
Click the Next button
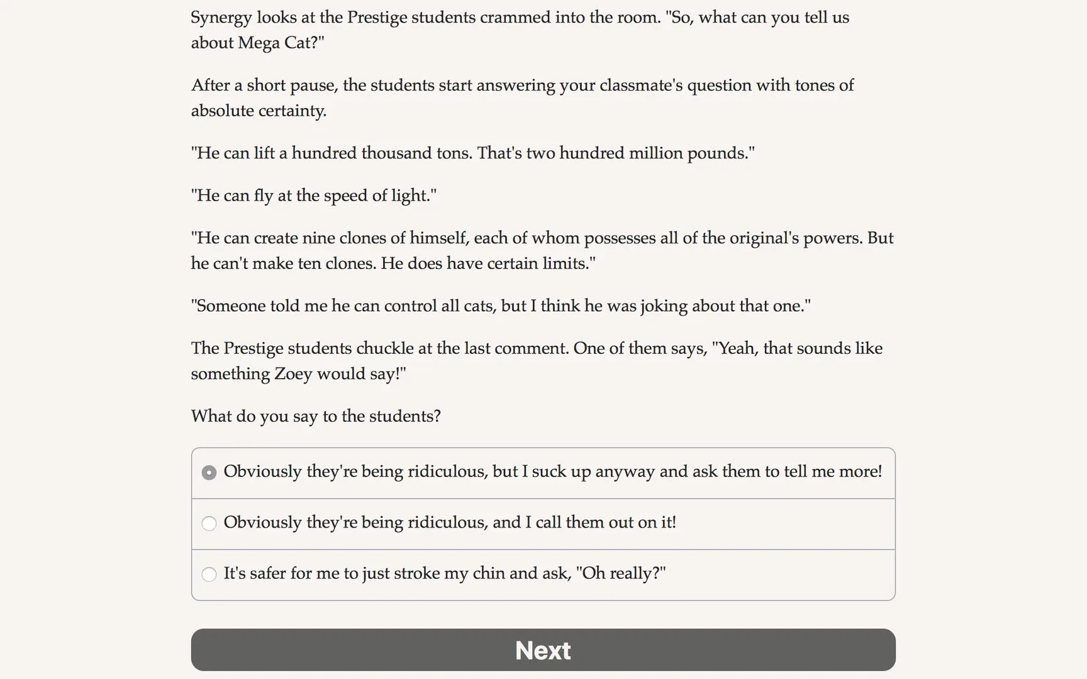click(x=543, y=649)
